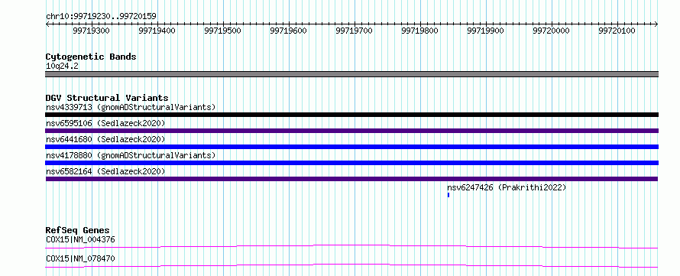Open the RefSeq Genes track title
Viewport: 680px width, 276px height.
tap(78, 230)
